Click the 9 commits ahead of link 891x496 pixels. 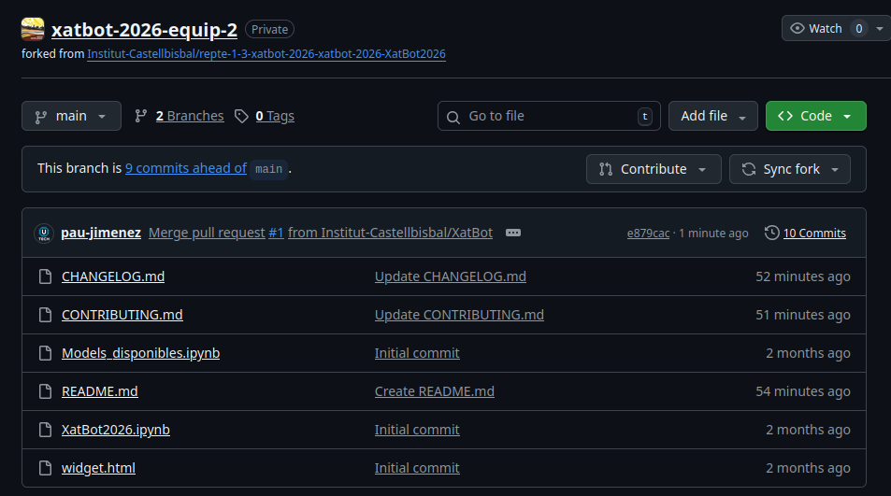coord(186,169)
